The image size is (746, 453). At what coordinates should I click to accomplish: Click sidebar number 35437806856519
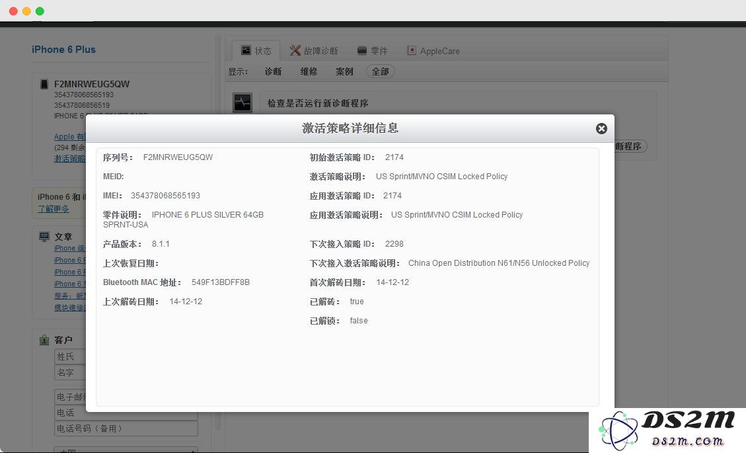(82, 105)
